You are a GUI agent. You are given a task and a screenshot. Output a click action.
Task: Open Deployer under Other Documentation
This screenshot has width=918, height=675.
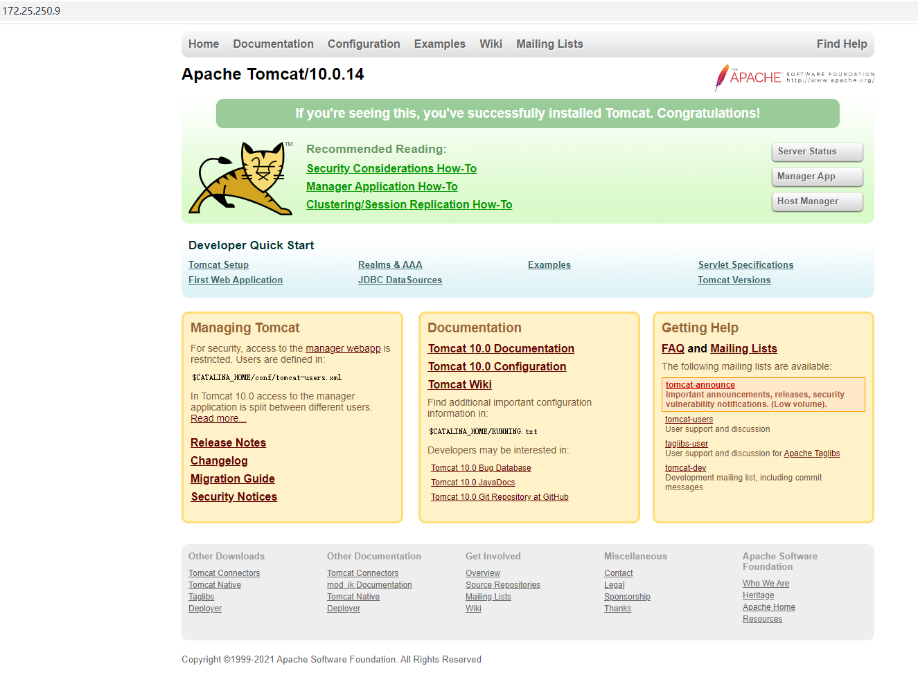[344, 609]
